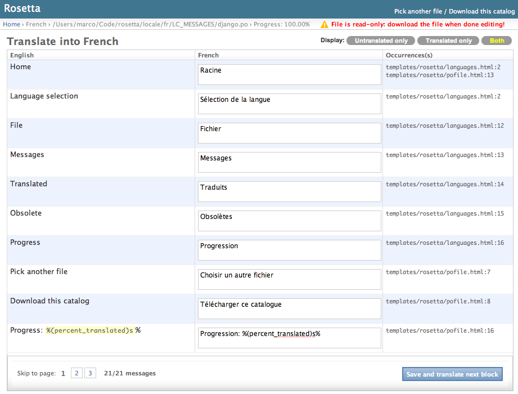Click Pick another file link

pyautogui.click(x=418, y=11)
